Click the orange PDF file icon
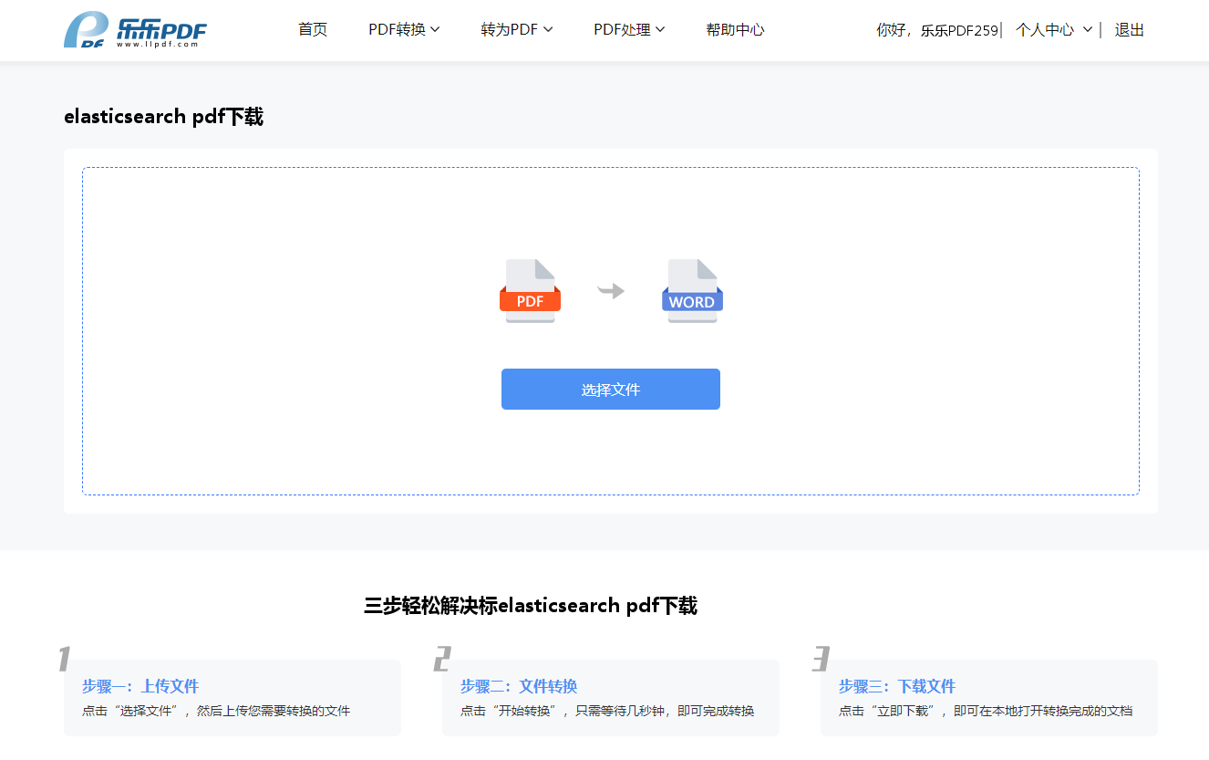The height and width of the screenshot is (760, 1209). click(530, 291)
